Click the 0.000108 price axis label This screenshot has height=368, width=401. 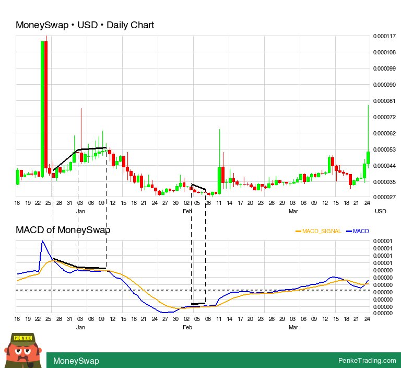(384, 52)
